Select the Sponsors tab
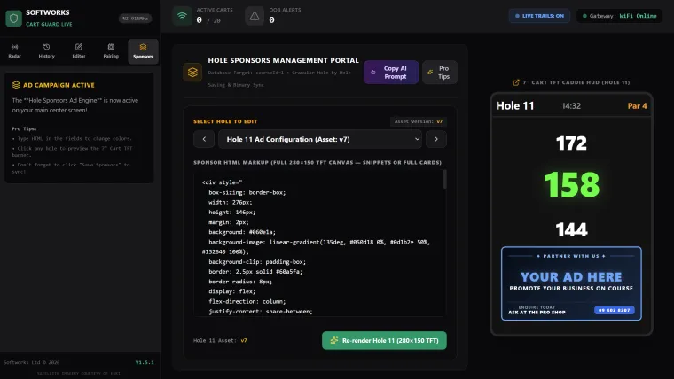Image resolution: width=674 pixels, height=379 pixels. point(143,51)
